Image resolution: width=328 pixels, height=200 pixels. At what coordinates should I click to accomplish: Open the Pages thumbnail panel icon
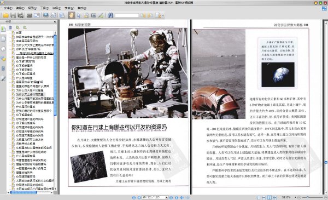tap(3, 39)
